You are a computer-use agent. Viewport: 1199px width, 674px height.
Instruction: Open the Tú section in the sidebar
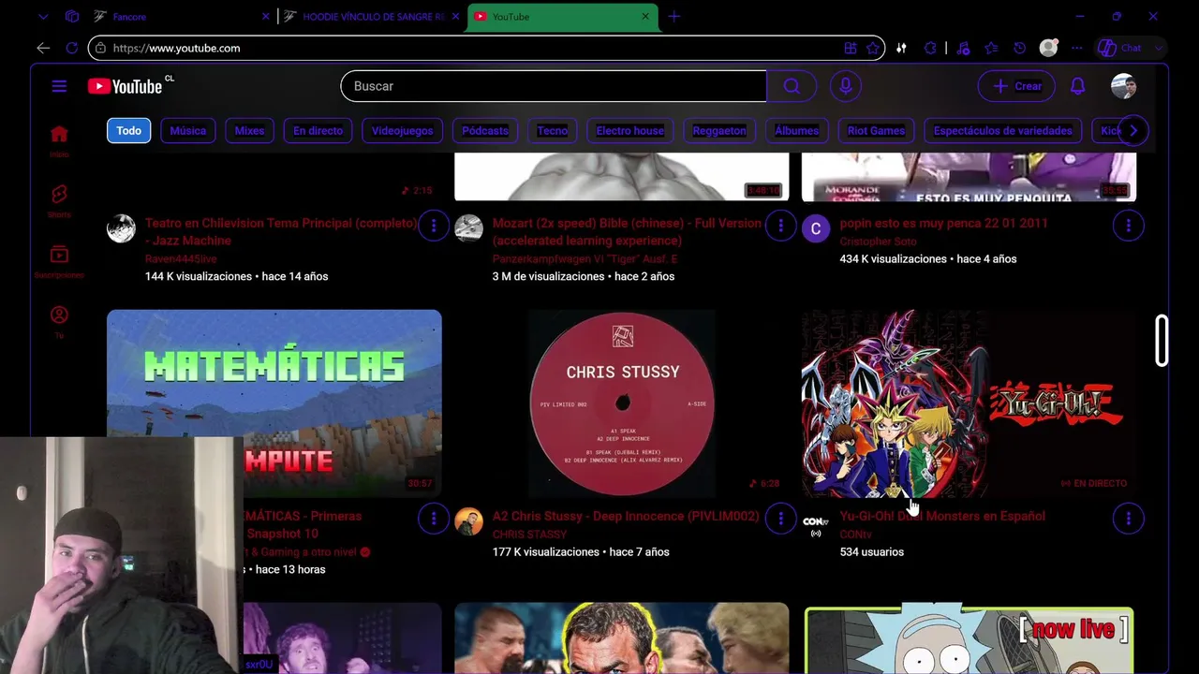click(x=59, y=321)
